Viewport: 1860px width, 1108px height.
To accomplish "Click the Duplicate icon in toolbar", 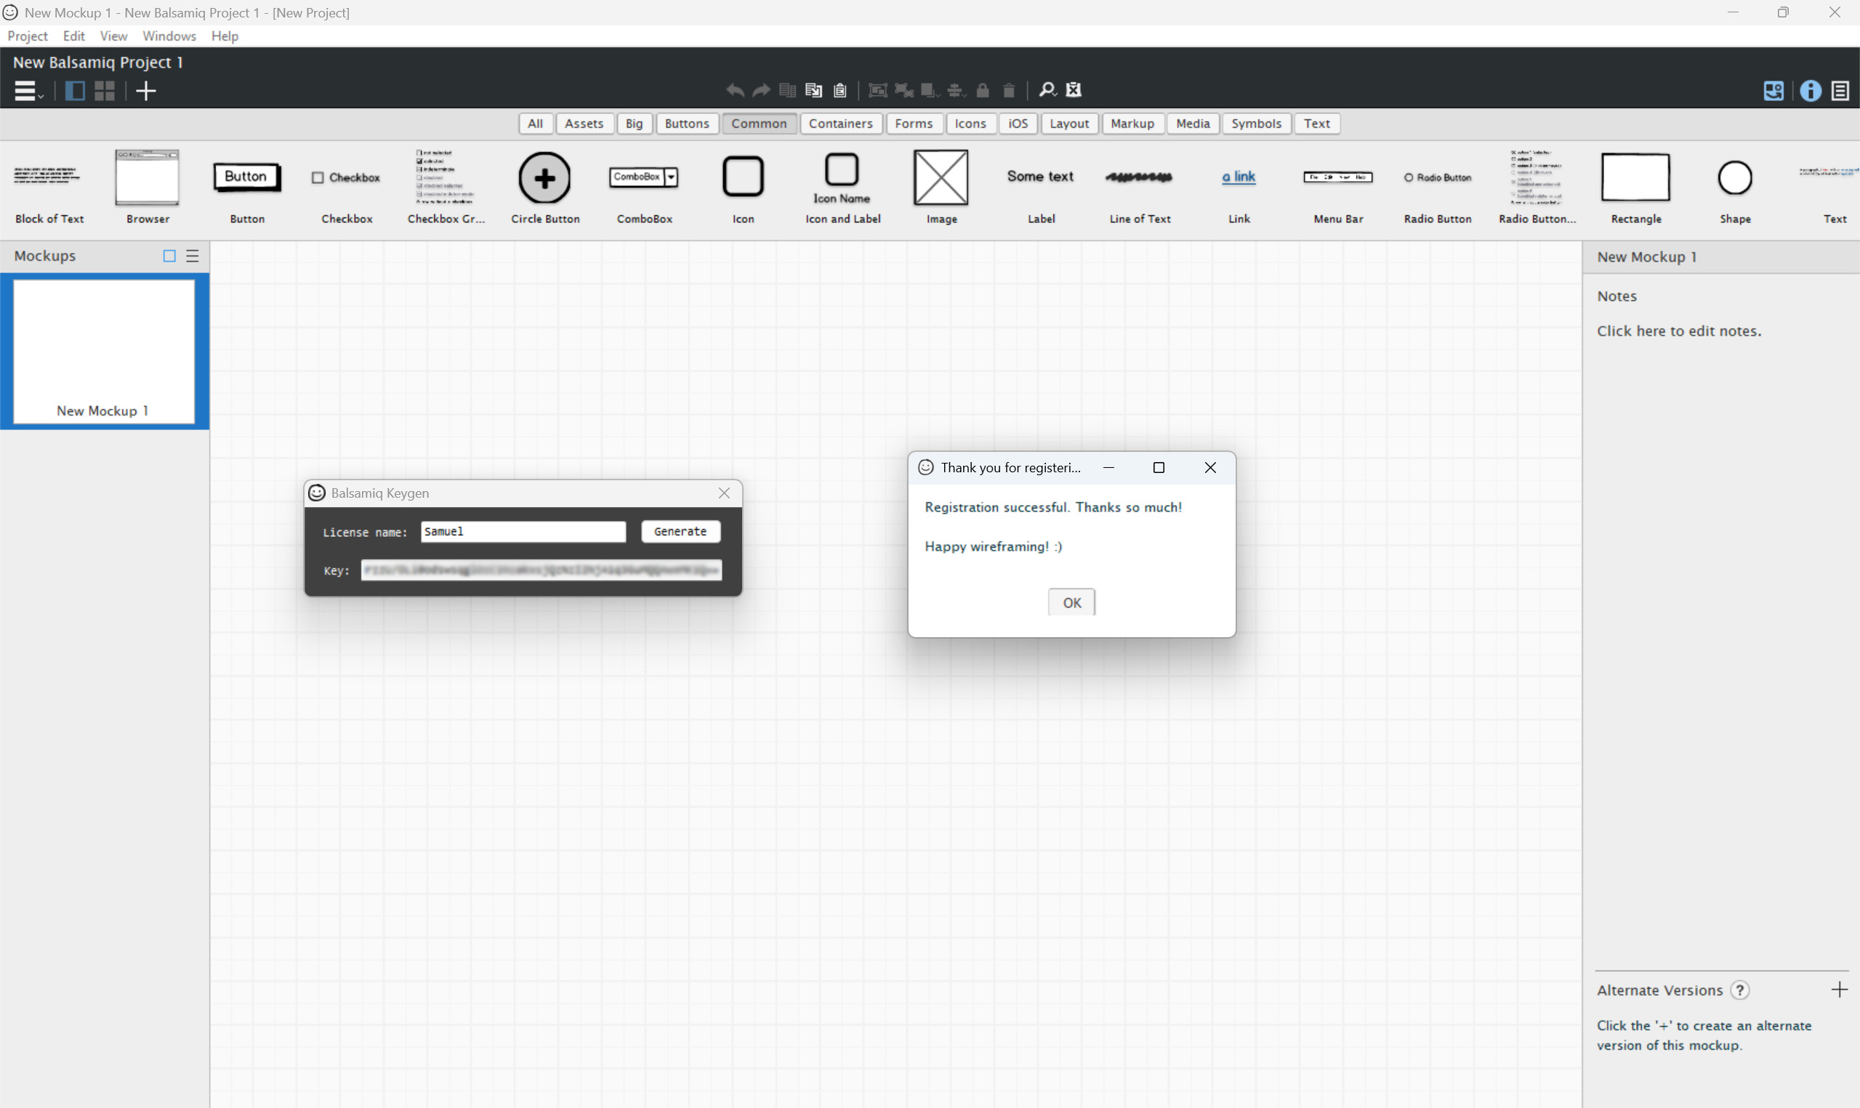I will click(787, 90).
